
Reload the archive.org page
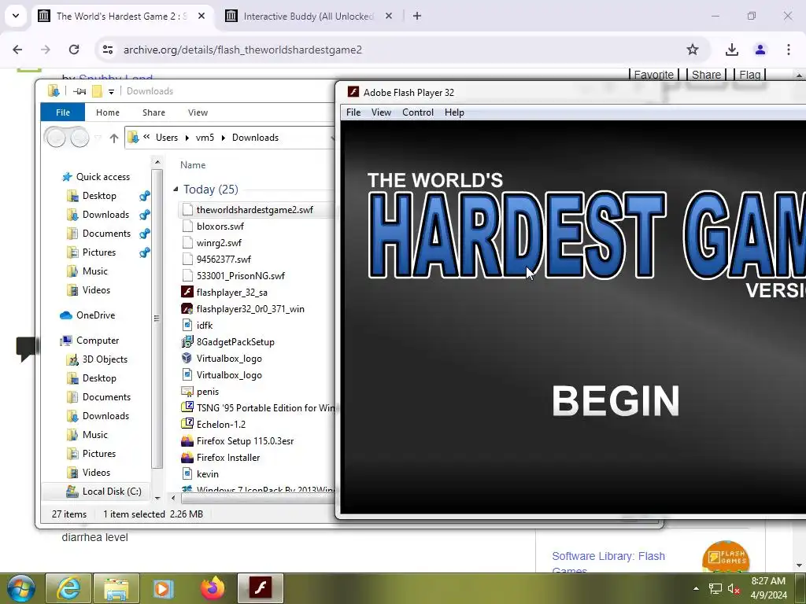74,50
